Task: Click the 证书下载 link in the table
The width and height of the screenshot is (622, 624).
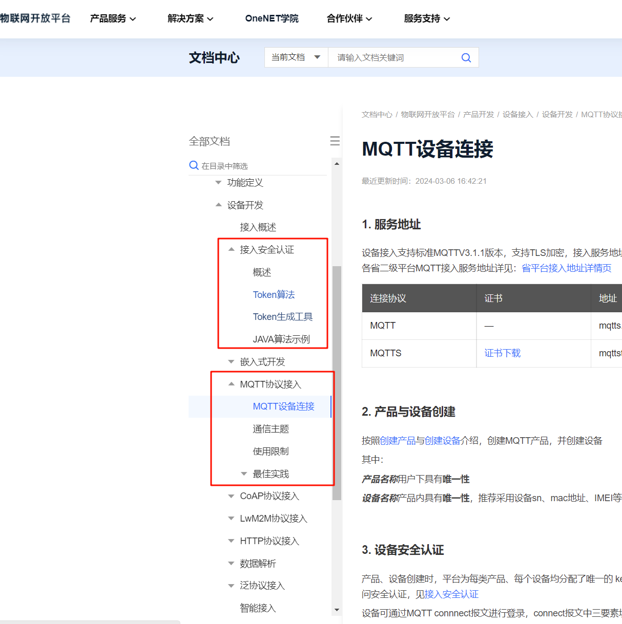Action: pyautogui.click(x=502, y=353)
